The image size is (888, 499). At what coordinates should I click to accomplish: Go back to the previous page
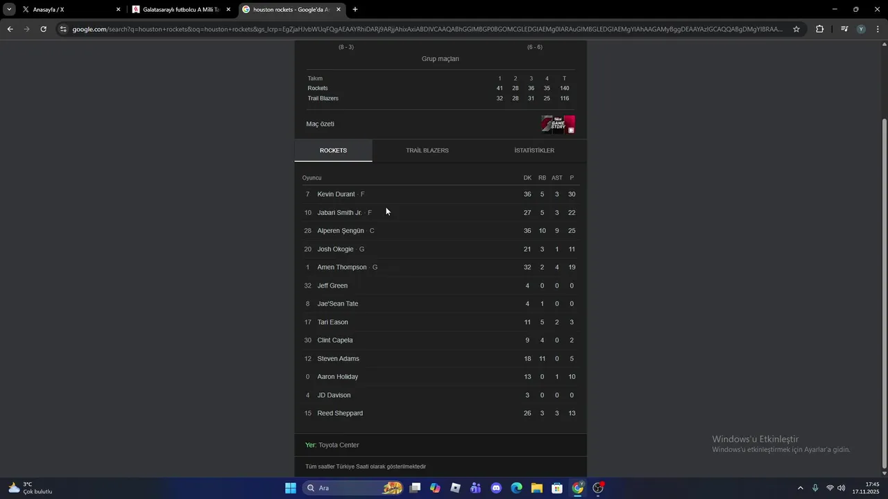(10, 29)
